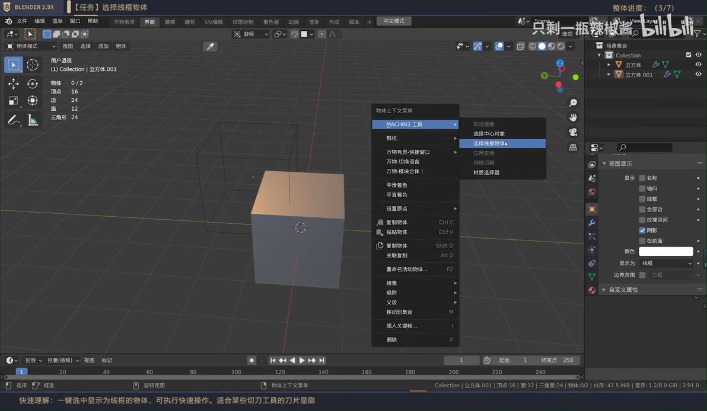707x411 pixels.
Task: Select wireframe viewport shading mode
Action: pyautogui.click(x=533, y=46)
